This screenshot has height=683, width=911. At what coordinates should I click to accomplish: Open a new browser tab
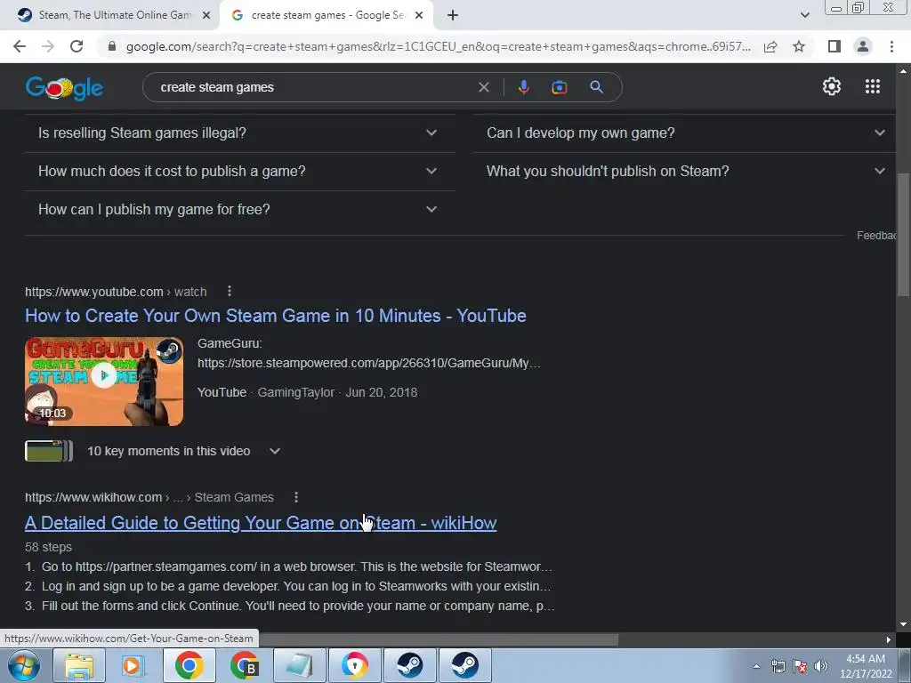click(453, 16)
